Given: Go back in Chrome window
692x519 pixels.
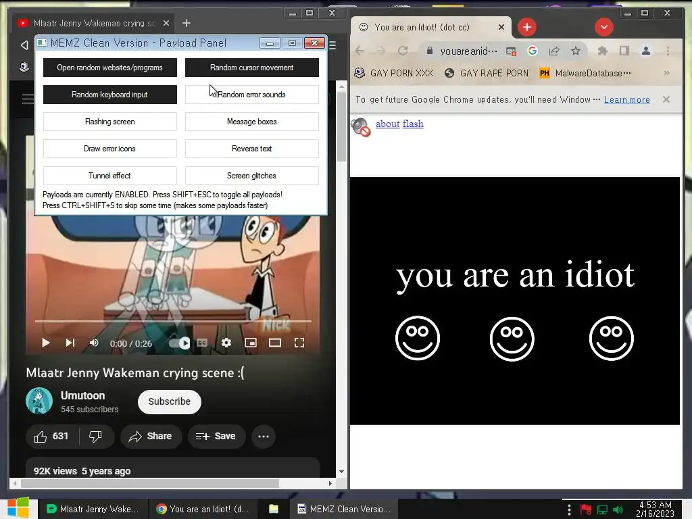Looking at the screenshot, I should [360, 51].
